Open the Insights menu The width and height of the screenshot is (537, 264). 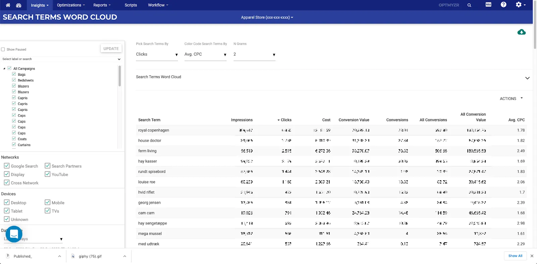tap(40, 5)
